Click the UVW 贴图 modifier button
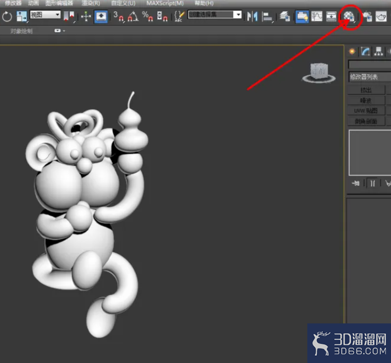This screenshot has width=391, height=363. click(x=366, y=111)
